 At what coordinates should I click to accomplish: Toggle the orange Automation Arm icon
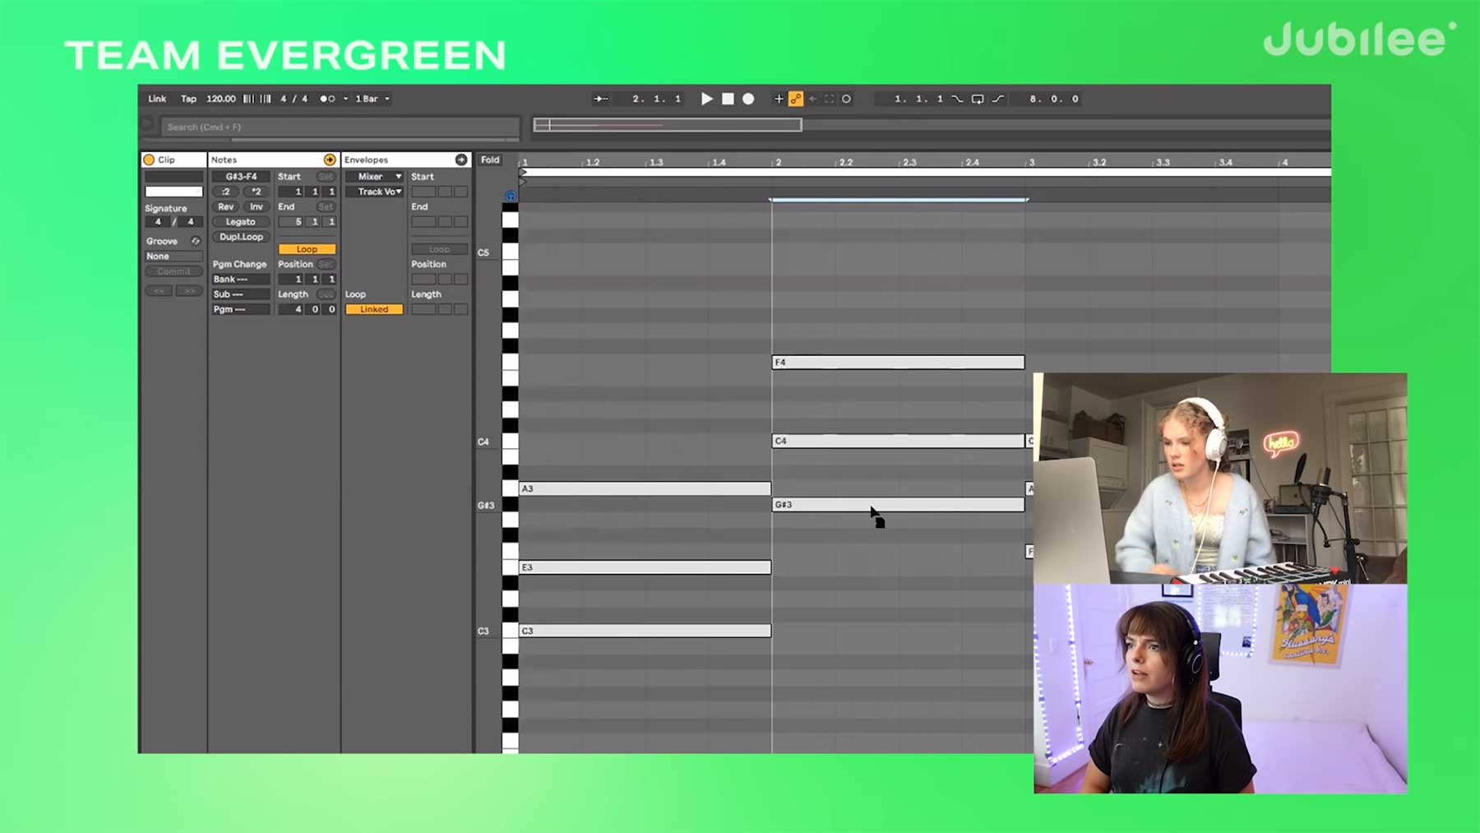click(x=795, y=99)
